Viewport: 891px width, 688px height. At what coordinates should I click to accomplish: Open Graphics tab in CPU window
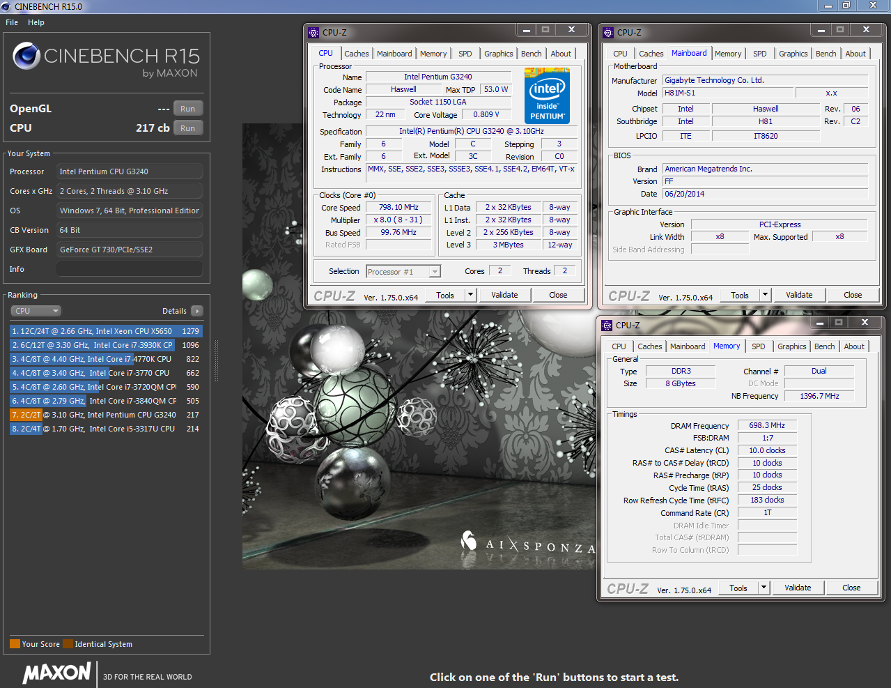[x=499, y=54]
